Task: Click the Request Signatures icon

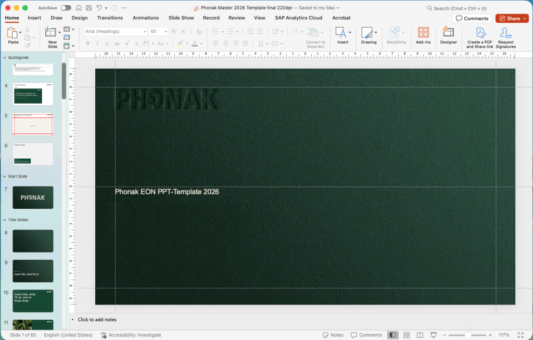Action: click(x=506, y=33)
